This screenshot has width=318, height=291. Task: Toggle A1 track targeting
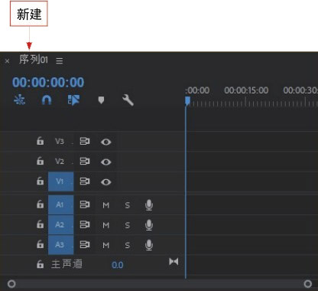pos(61,204)
